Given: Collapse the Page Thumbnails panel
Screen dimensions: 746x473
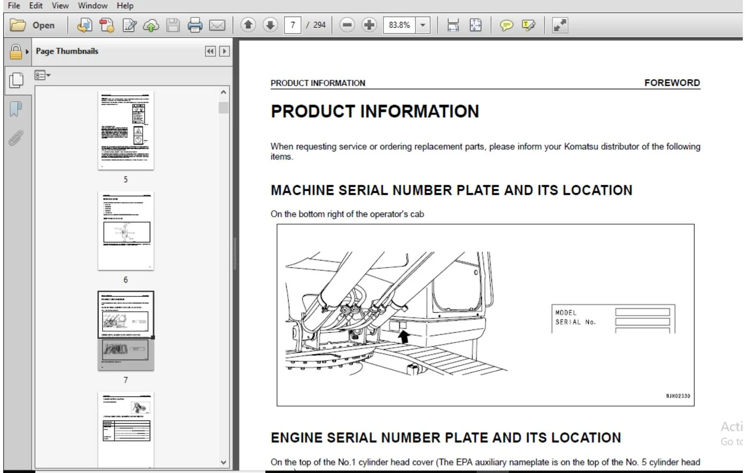Looking at the screenshot, I should (210, 51).
